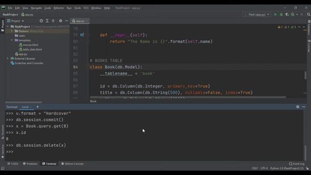Select the Local terminal tab

[x=25, y=107]
